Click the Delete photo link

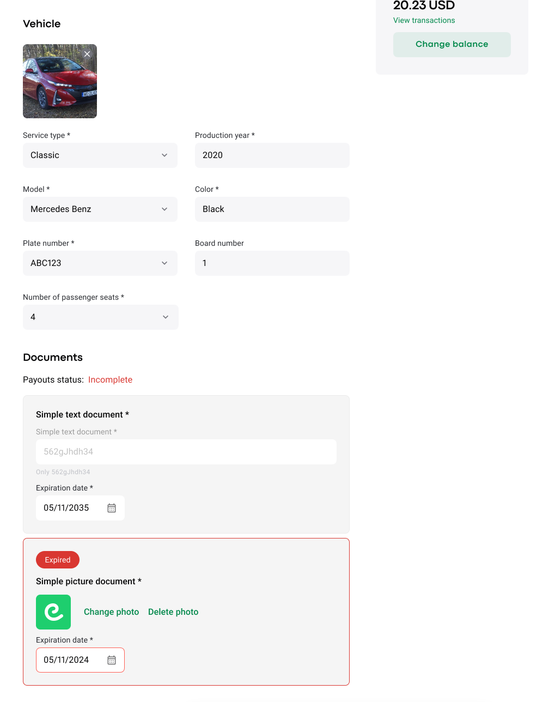click(x=173, y=612)
